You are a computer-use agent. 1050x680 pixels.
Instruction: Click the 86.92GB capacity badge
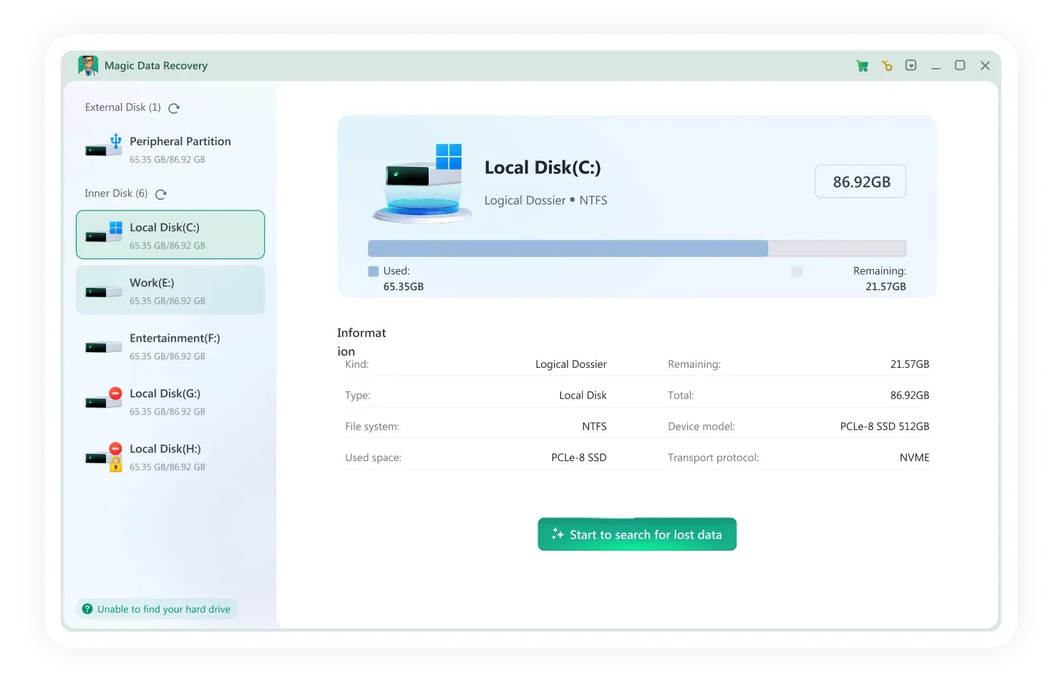coord(861,182)
